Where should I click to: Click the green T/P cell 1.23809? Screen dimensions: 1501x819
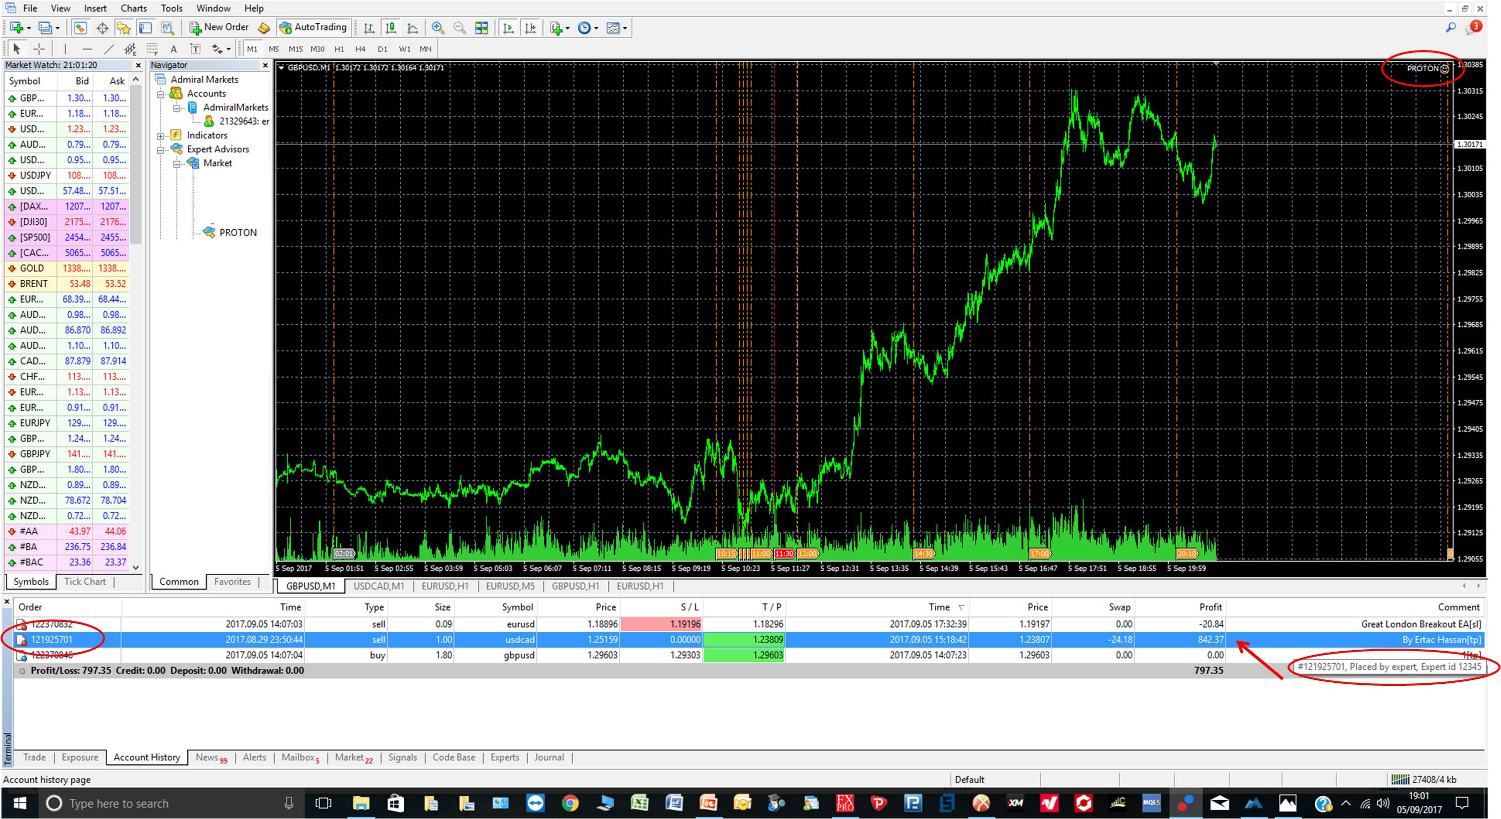pos(744,640)
